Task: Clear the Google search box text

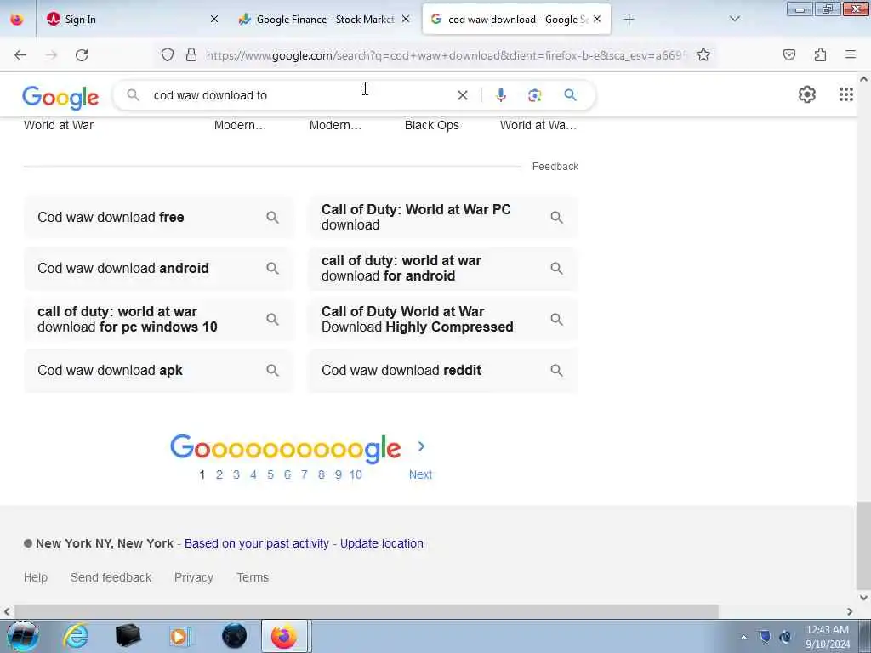Action: pyautogui.click(x=462, y=95)
